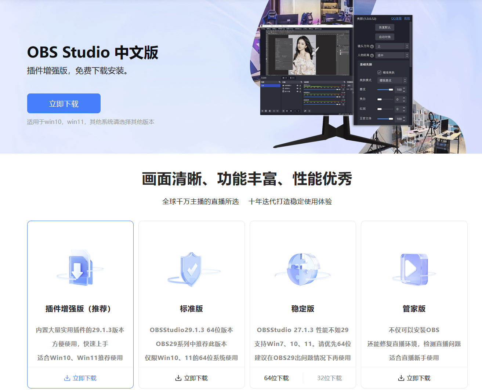Click the 32位下载 link for 稳定版
482x390 pixels.
[330, 378]
